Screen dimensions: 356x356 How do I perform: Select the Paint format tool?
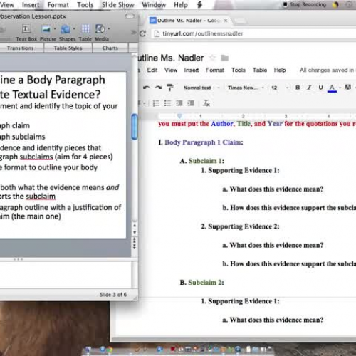[x=169, y=88]
